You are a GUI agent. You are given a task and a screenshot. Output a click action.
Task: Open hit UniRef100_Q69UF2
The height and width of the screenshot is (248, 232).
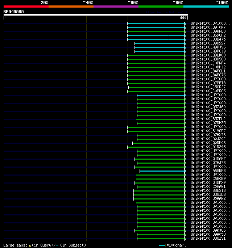pyautogui.click(x=208, y=35)
